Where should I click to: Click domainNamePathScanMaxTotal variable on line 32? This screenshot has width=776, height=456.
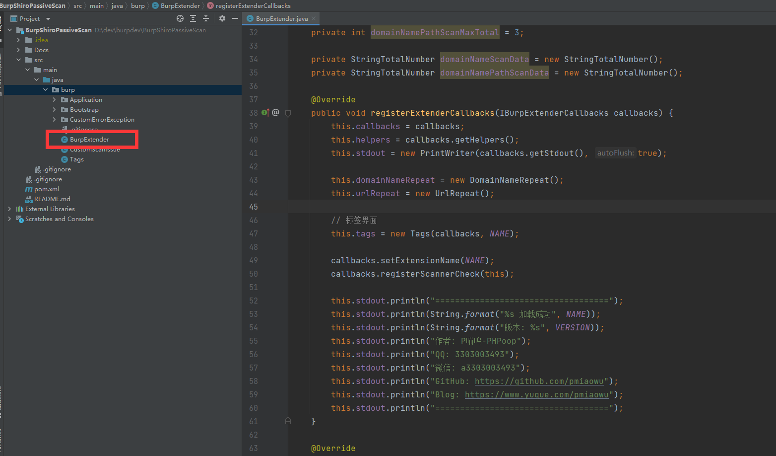tap(435, 32)
